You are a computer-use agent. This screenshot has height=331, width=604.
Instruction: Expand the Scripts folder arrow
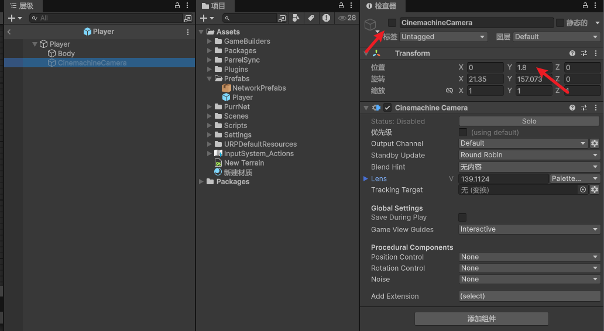coord(209,126)
